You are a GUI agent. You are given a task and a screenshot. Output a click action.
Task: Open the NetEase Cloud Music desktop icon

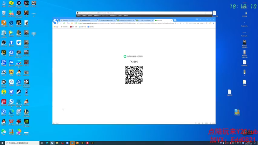pos(4,102)
